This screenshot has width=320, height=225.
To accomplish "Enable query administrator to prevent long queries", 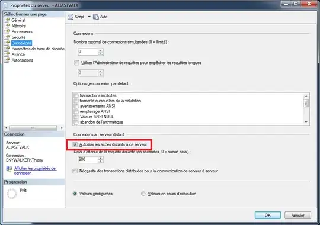I will (76, 63).
